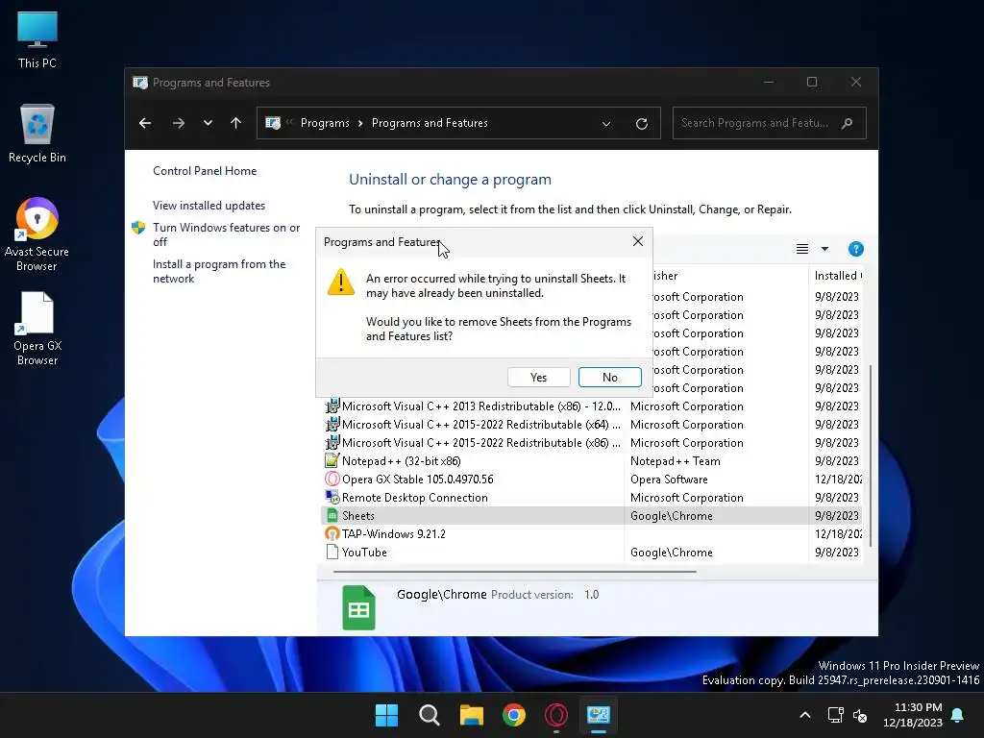This screenshot has height=738, width=984.
Task: Click the shield icon beside Windows features
Action: coord(138,228)
